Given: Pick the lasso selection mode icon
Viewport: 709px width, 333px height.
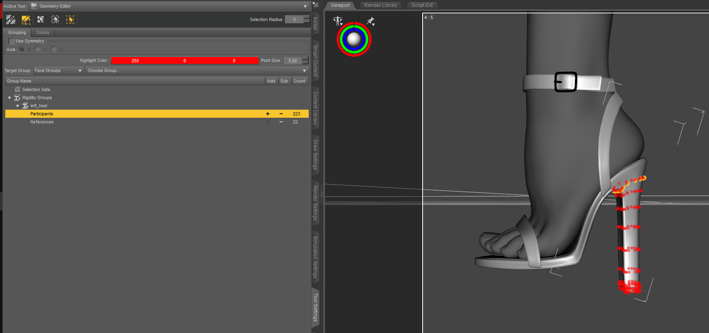Looking at the screenshot, I should [55, 19].
